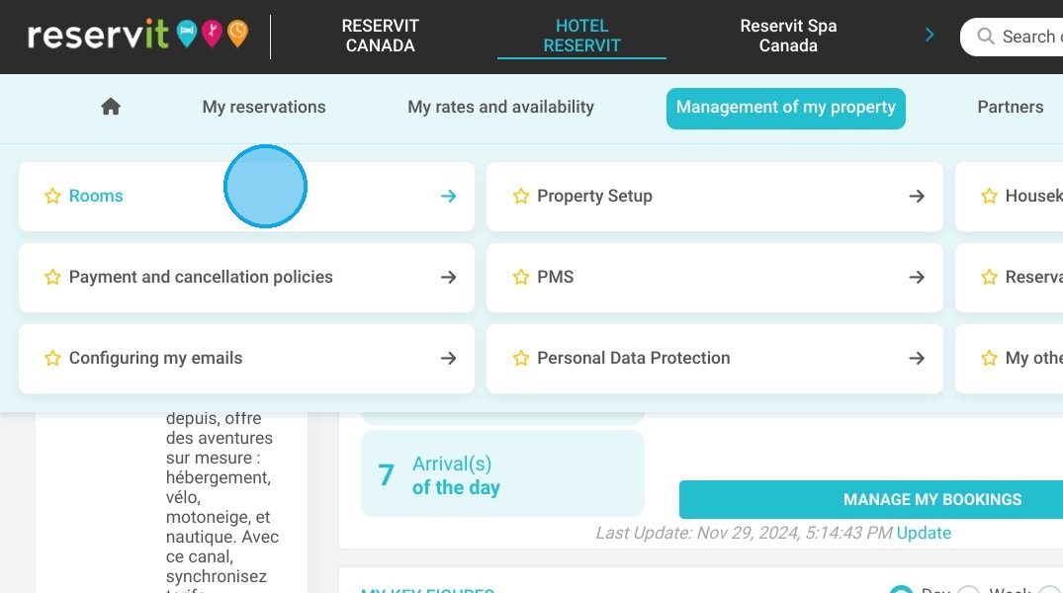Star the Reservation card at right edge
This screenshot has height=593, width=1063.
(989, 277)
